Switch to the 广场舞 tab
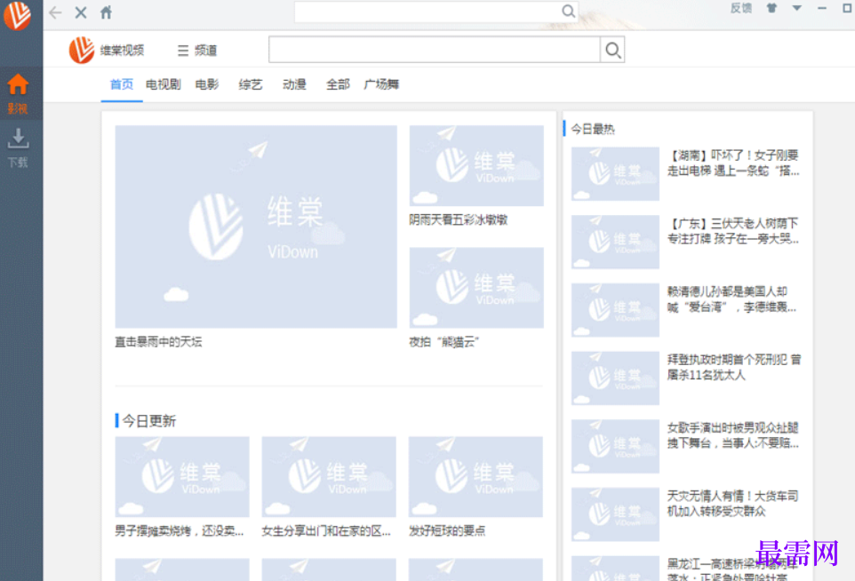The height and width of the screenshot is (581, 855). (381, 84)
